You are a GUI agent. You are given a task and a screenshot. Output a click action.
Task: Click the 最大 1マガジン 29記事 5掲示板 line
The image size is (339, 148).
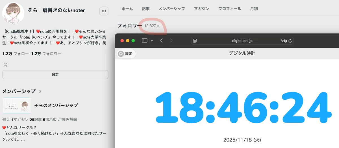40,120
